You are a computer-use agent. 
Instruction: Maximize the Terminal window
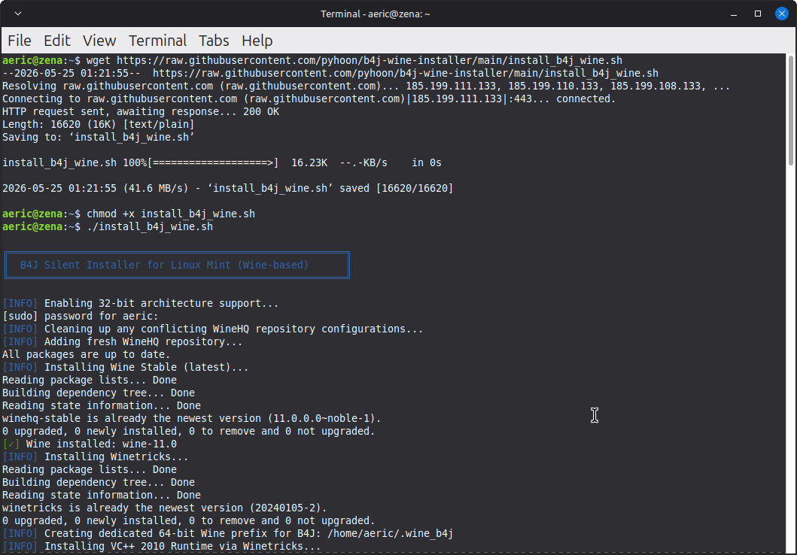click(x=758, y=14)
